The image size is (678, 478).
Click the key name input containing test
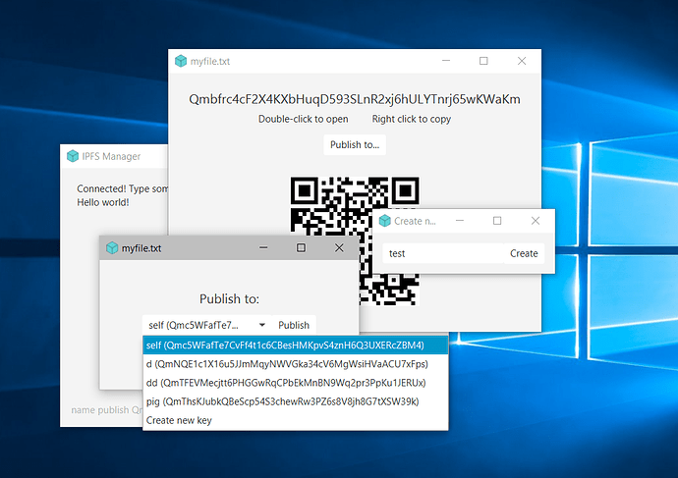[443, 253]
